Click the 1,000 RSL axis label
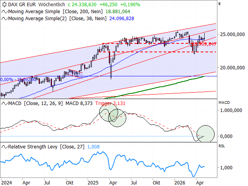 click(x=226, y=167)
